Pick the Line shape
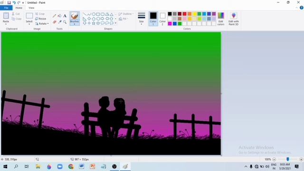 [x=85, y=14]
